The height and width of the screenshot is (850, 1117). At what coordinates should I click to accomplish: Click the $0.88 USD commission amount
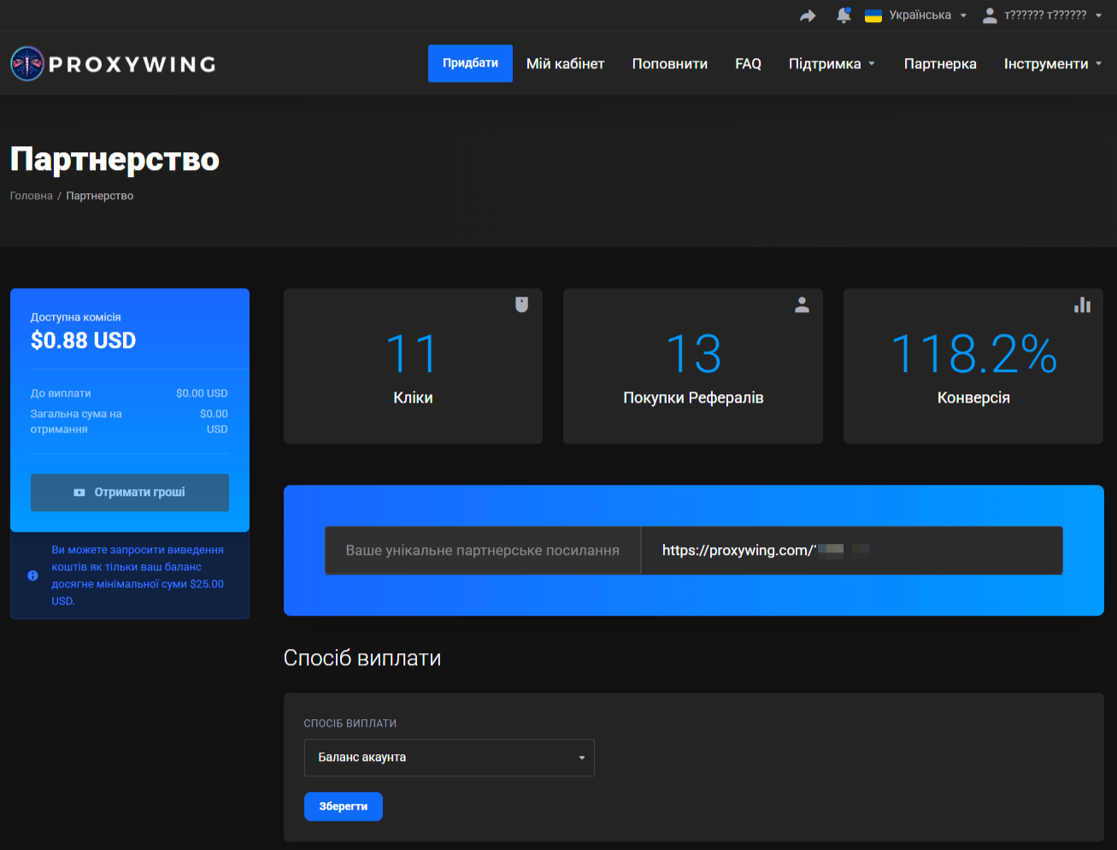coord(84,340)
